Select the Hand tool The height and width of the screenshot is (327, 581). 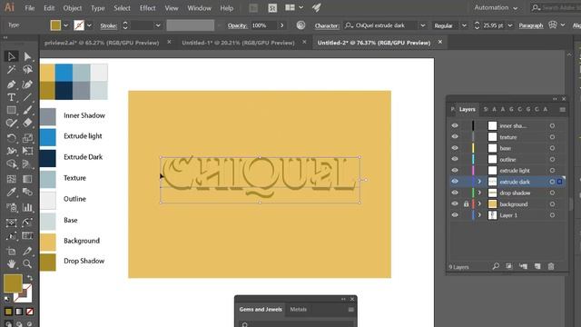click(x=11, y=264)
